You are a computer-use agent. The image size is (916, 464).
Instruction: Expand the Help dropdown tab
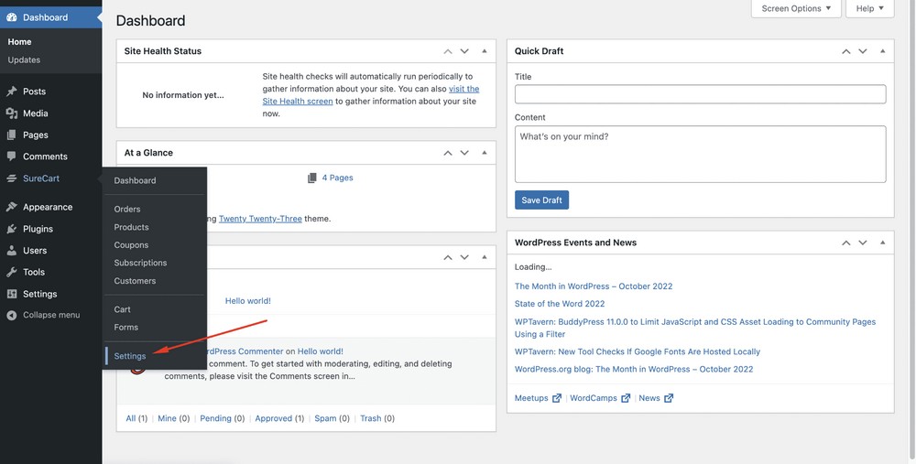869,8
